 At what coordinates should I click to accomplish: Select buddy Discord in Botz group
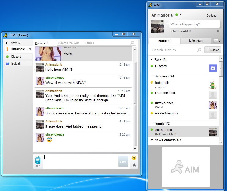click(x=184, y=68)
